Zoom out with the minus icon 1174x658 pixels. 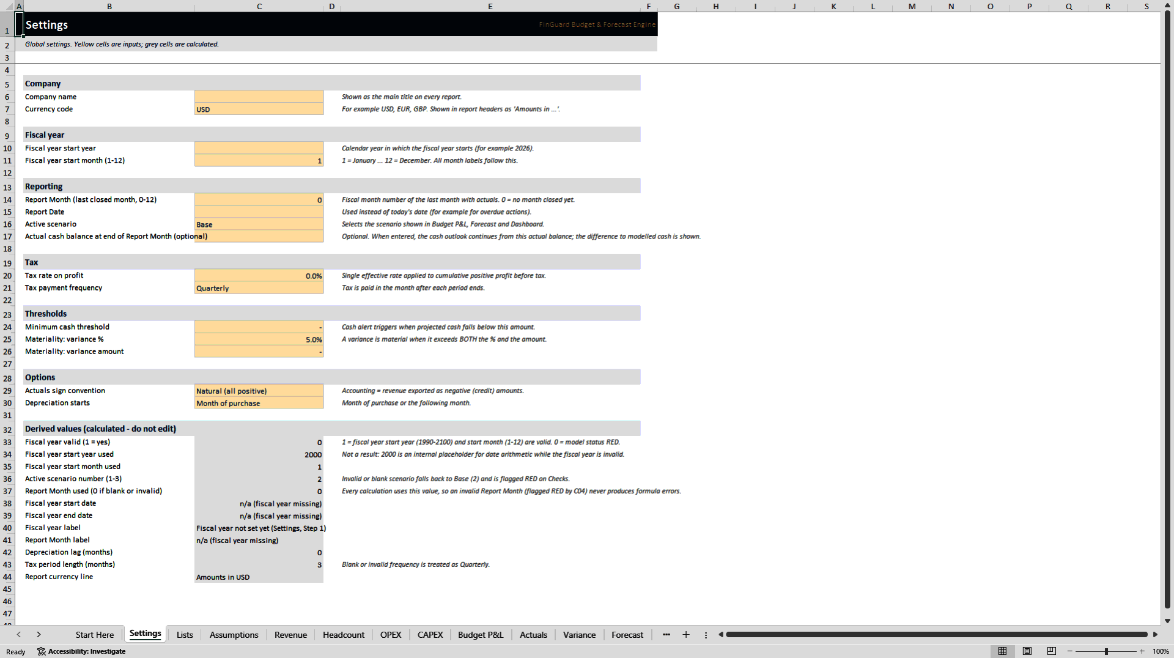[x=1070, y=651]
